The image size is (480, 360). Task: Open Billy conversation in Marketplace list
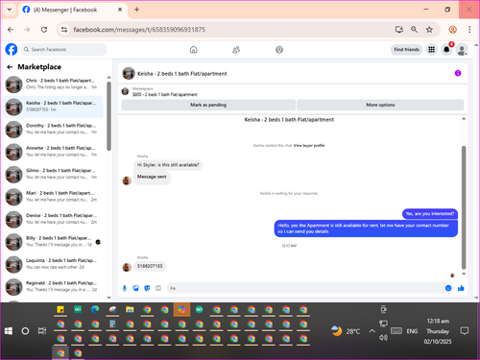point(53,241)
